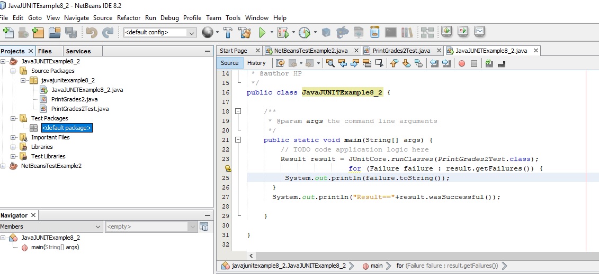Image resolution: width=599 pixels, height=274 pixels.
Task: Click the main breadcrumb at bottom
Action: tap(376, 266)
